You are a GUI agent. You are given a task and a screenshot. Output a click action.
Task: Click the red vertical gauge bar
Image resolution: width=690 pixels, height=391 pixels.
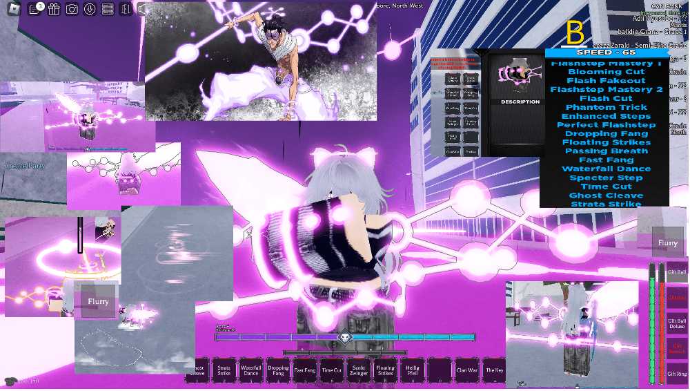(662, 323)
